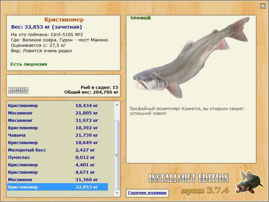The height and width of the screenshot is (202, 269).
Task: Select Кристивомер 18,392 кг row
Action: pyautogui.click(x=57, y=128)
